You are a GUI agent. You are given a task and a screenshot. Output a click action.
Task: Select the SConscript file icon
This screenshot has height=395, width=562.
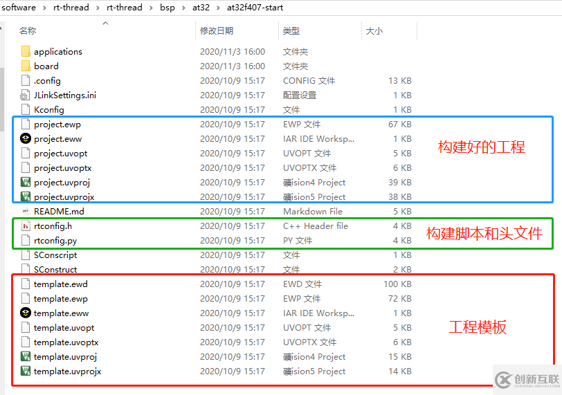[x=26, y=255]
